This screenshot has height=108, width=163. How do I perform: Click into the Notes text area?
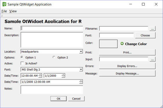pyautogui.click(x=52, y=90)
